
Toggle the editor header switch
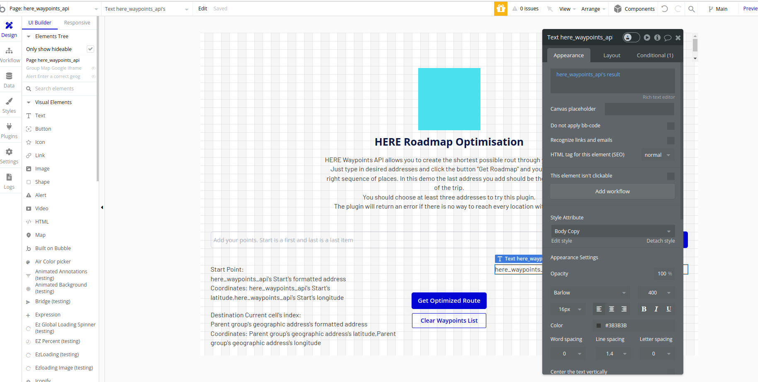tap(631, 37)
